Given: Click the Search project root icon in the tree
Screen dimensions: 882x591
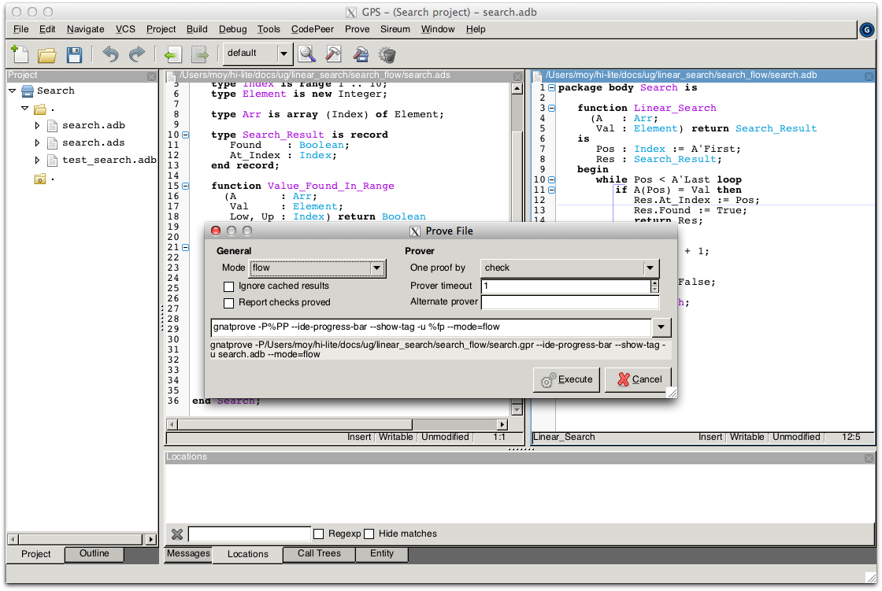Looking at the screenshot, I should [28, 91].
